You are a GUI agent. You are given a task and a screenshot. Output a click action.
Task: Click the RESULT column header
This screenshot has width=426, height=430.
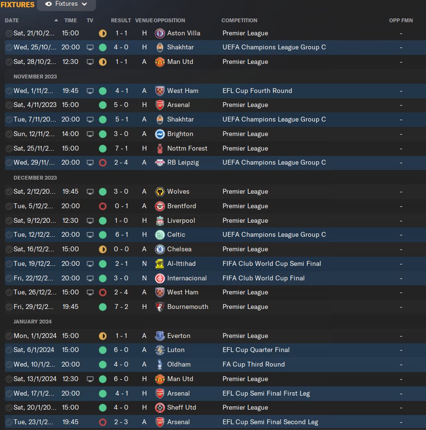(121, 20)
